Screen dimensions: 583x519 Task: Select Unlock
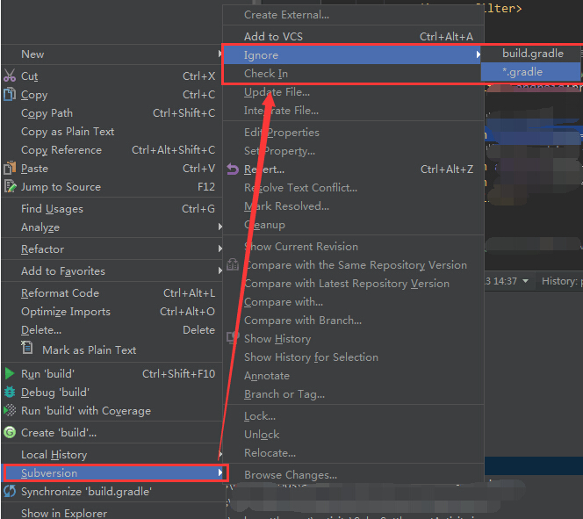[353, 434]
